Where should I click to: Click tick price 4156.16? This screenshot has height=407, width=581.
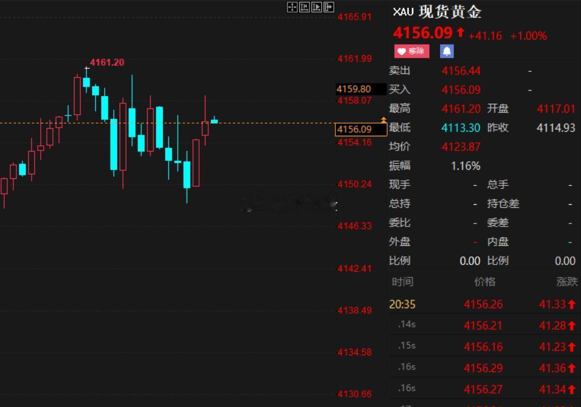(483, 347)
